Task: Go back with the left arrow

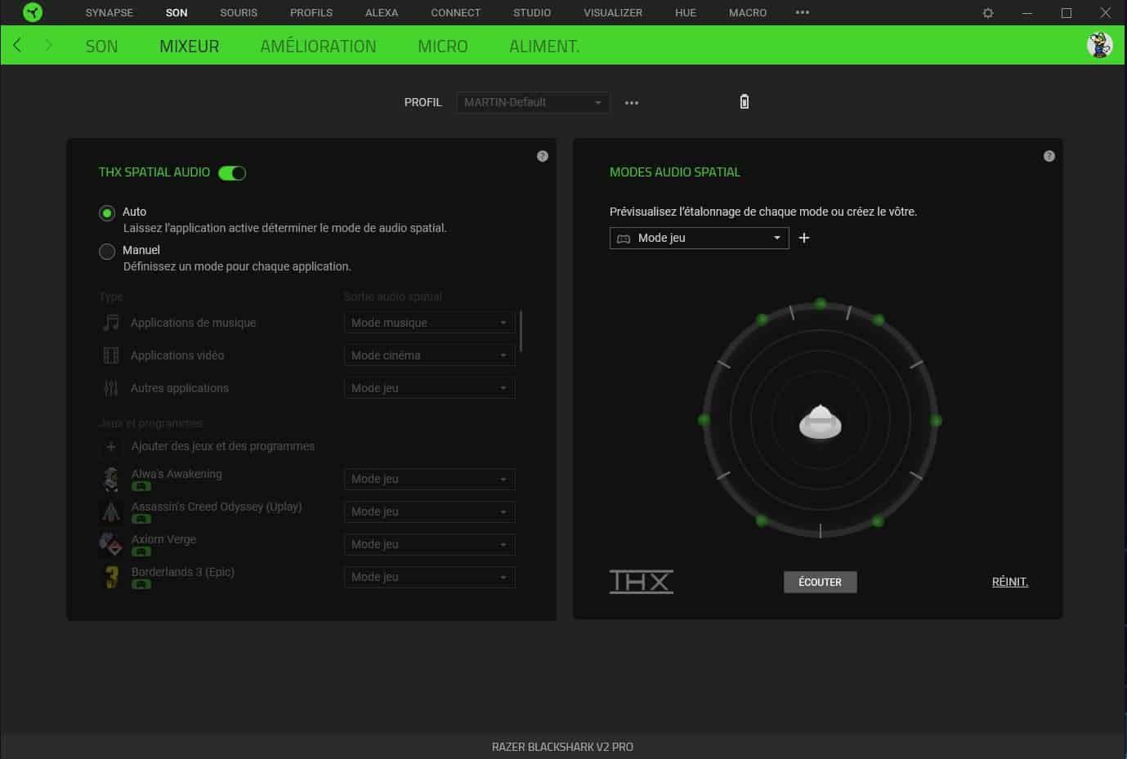Action: tap(17, 45)
